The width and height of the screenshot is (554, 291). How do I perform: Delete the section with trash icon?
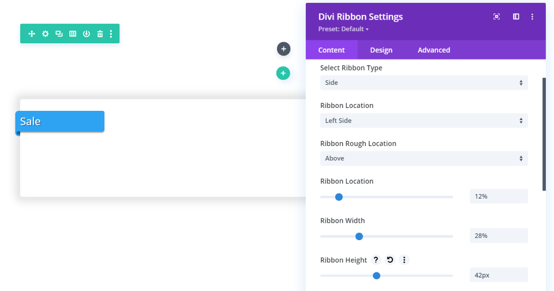[100, 34]
